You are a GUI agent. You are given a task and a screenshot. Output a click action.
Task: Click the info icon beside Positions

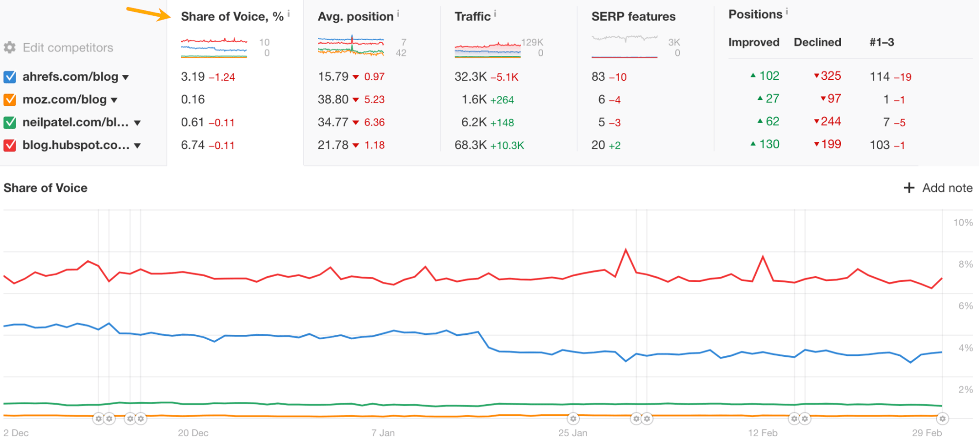(x=788, y=11)
